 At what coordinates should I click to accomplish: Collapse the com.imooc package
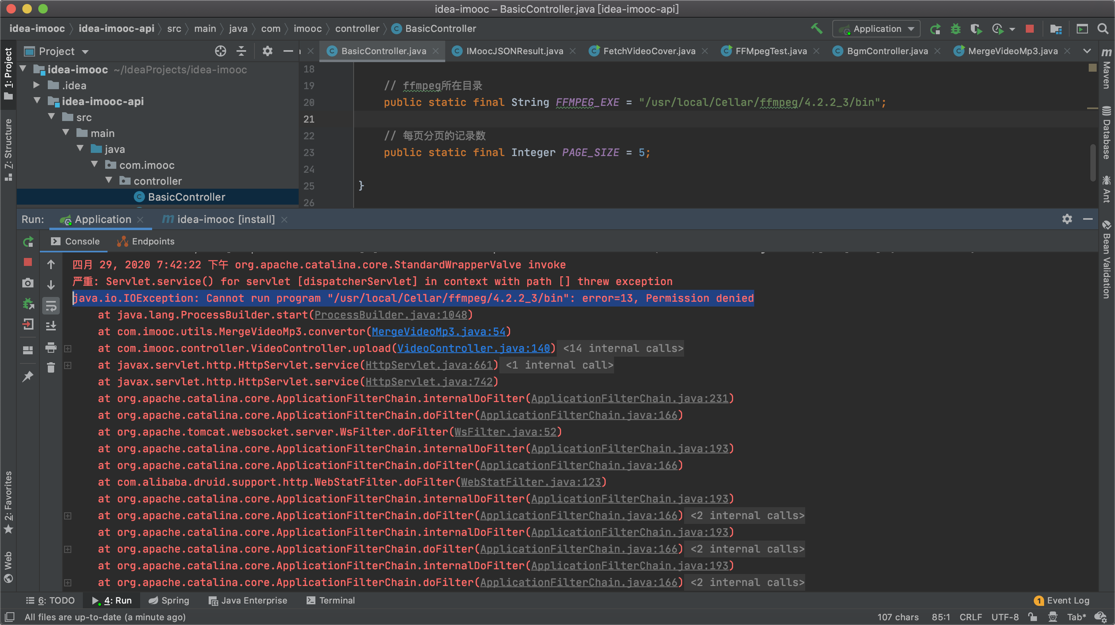(x=94, y=164)
